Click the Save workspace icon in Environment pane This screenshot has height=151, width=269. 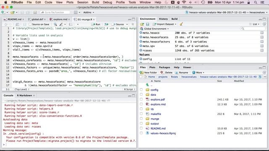click(x=148, y=24)
